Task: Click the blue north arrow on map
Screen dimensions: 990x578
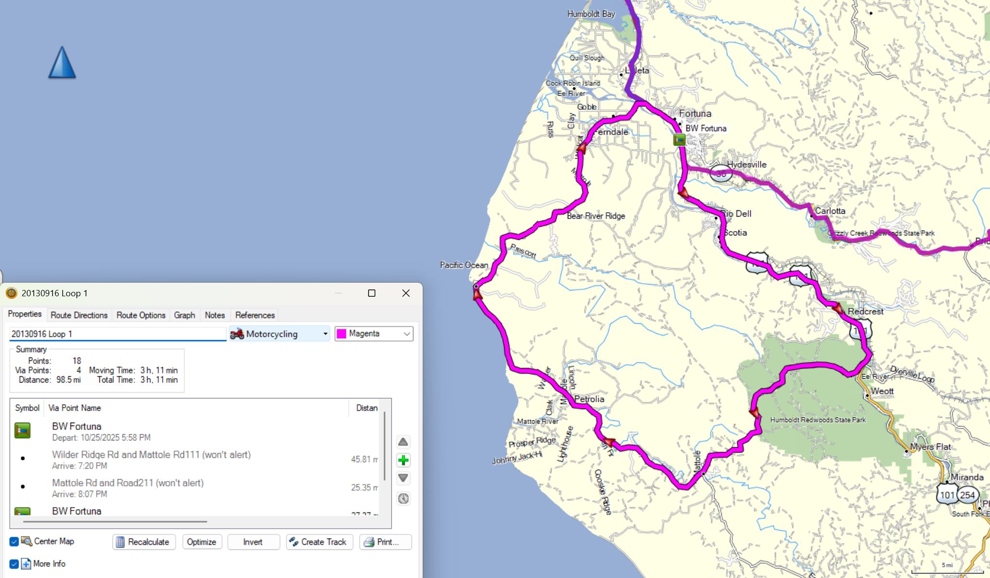Action: tap(62, 63)
